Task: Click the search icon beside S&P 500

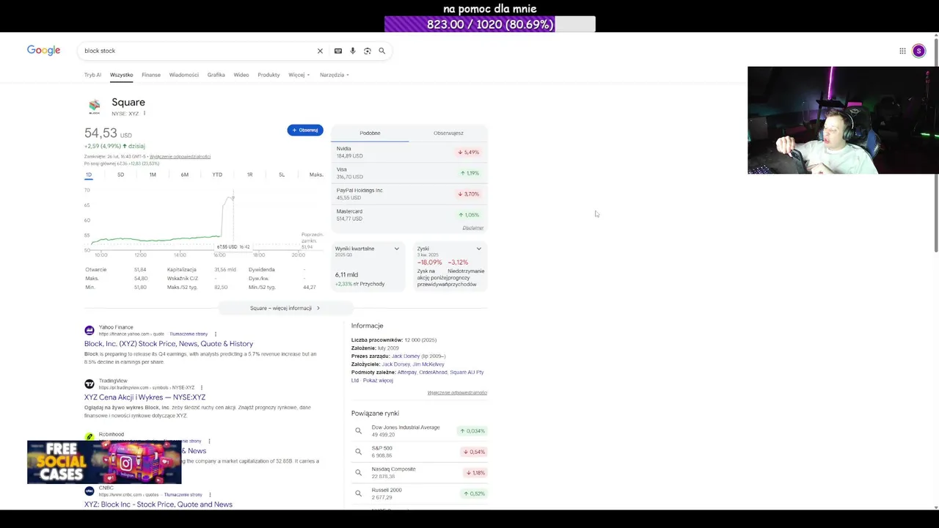Action: click(359, 452)
